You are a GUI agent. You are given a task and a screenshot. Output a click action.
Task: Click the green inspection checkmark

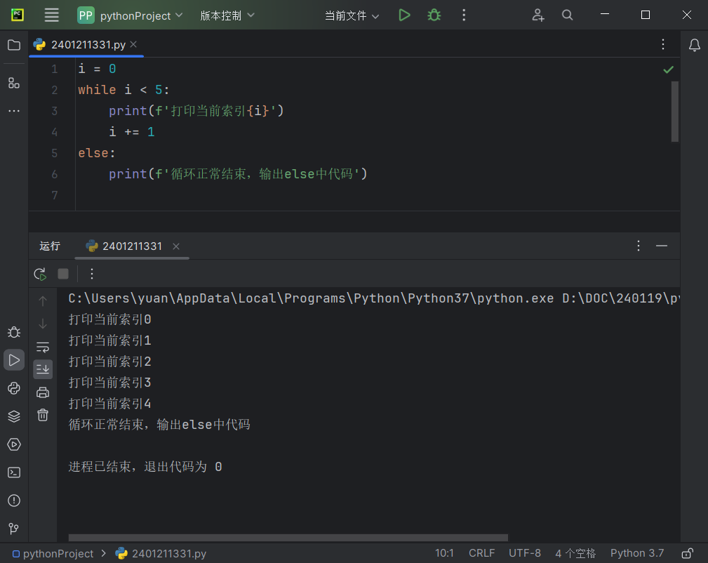point(668,69)
